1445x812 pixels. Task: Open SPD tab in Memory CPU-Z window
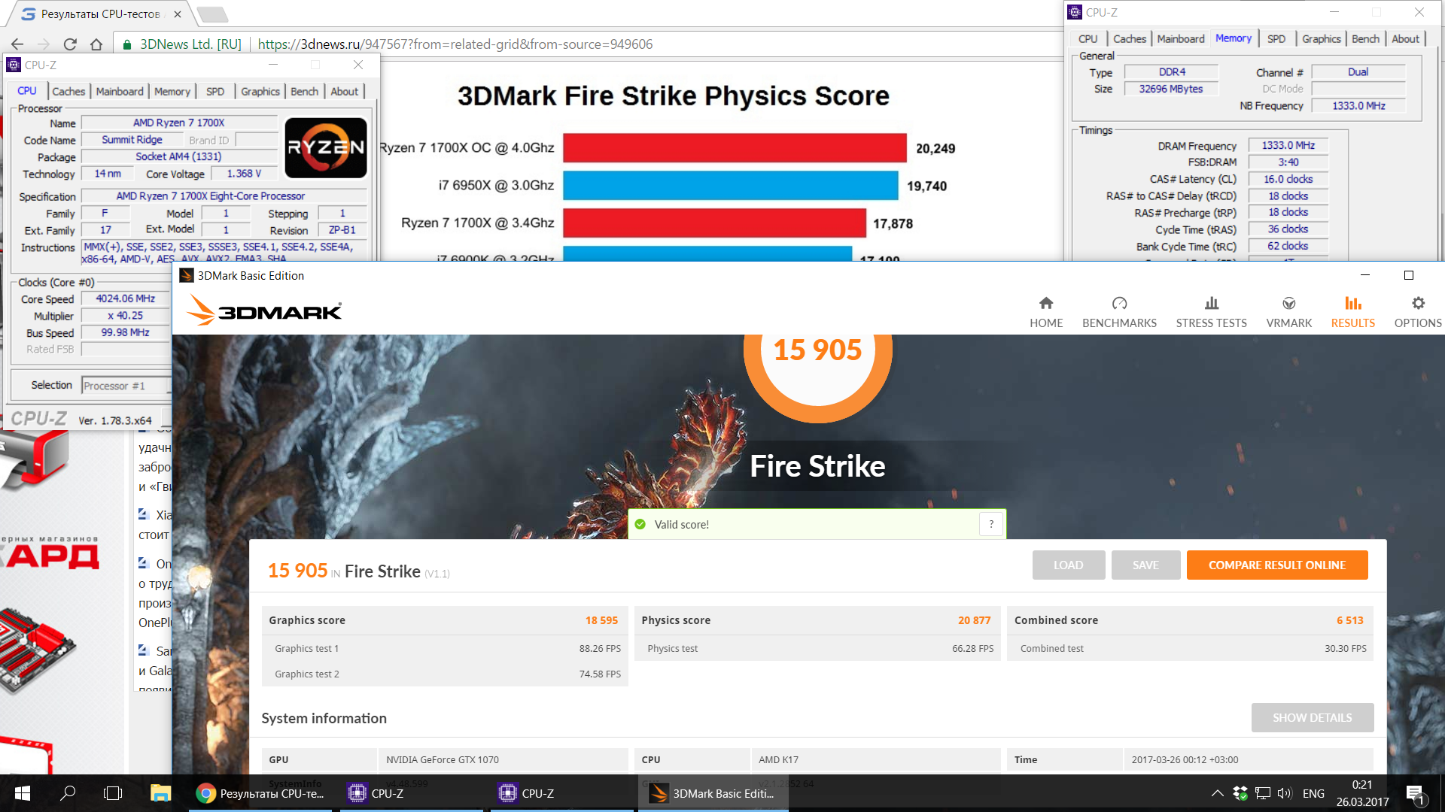pos(1276,39)
